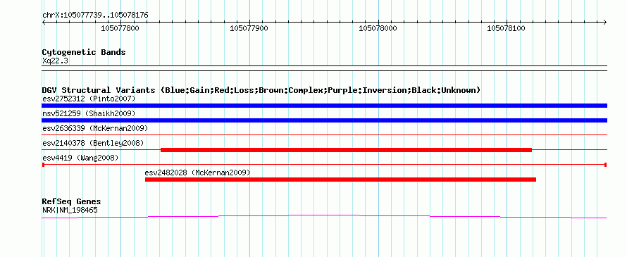
Task: Click the Cytogenetic Bands track title
Action: tap(84, 52)
